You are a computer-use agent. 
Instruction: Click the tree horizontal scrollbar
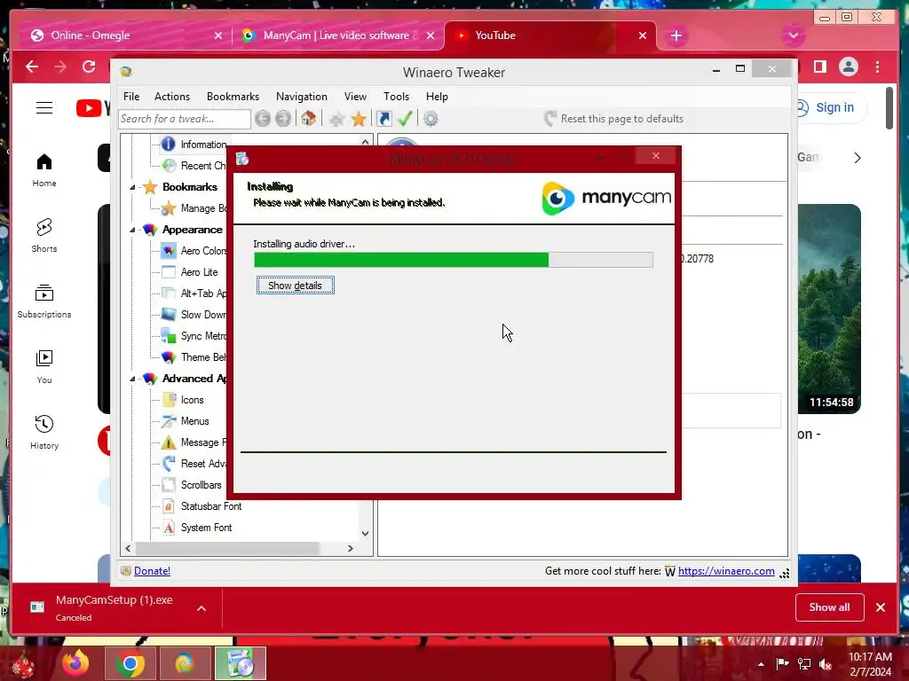[x=227, y=548]
